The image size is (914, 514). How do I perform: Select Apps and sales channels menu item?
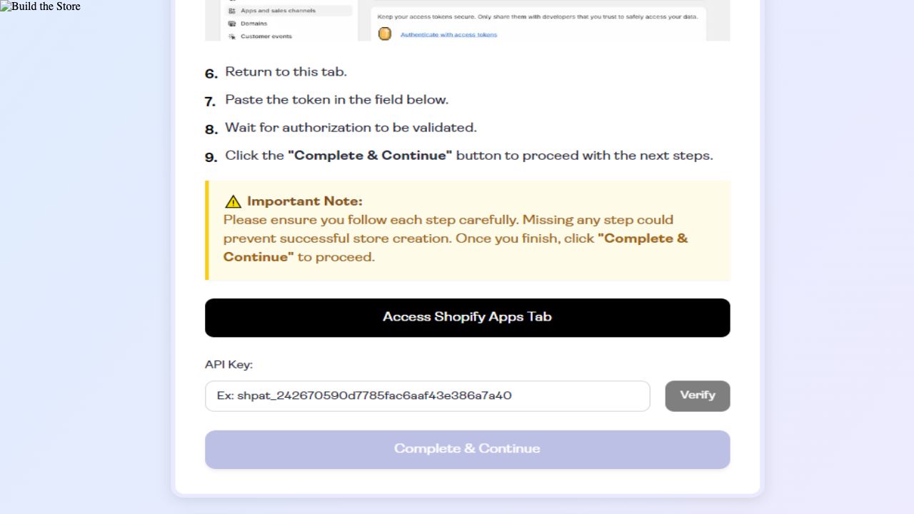pyautogui.click(x=278, y=11)
